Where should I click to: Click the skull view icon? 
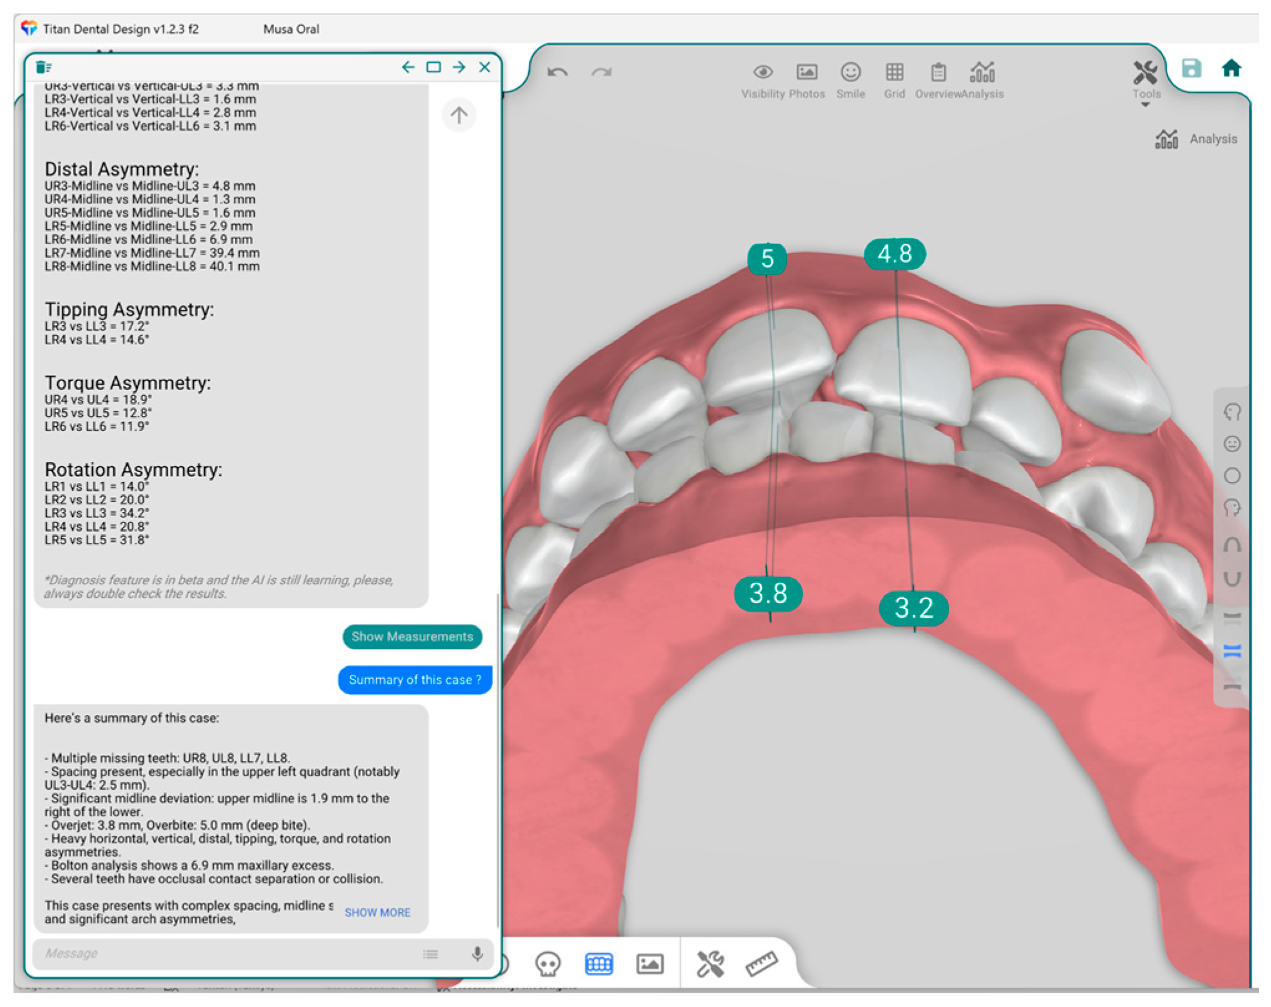pos(547,964)
